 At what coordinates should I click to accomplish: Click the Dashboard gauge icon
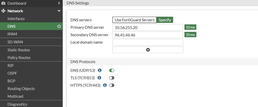(3, 3)
